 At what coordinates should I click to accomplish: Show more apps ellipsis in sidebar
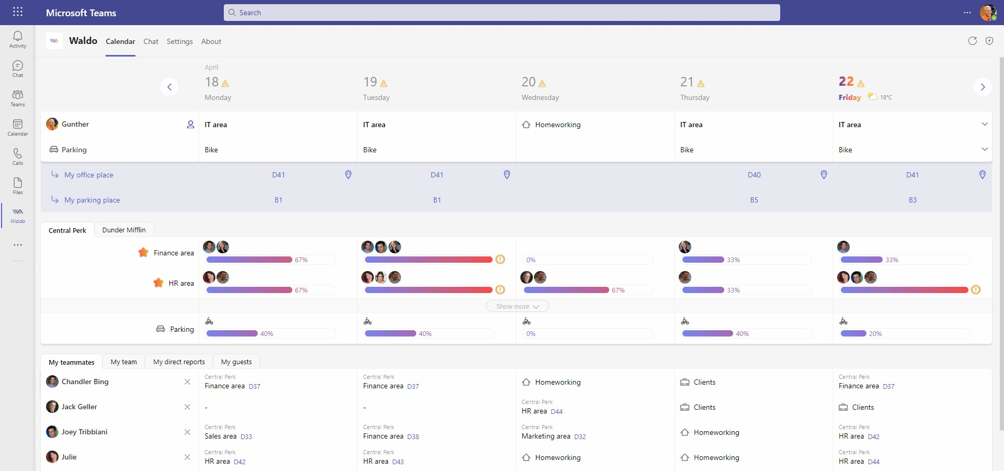(x=17, y=245)
